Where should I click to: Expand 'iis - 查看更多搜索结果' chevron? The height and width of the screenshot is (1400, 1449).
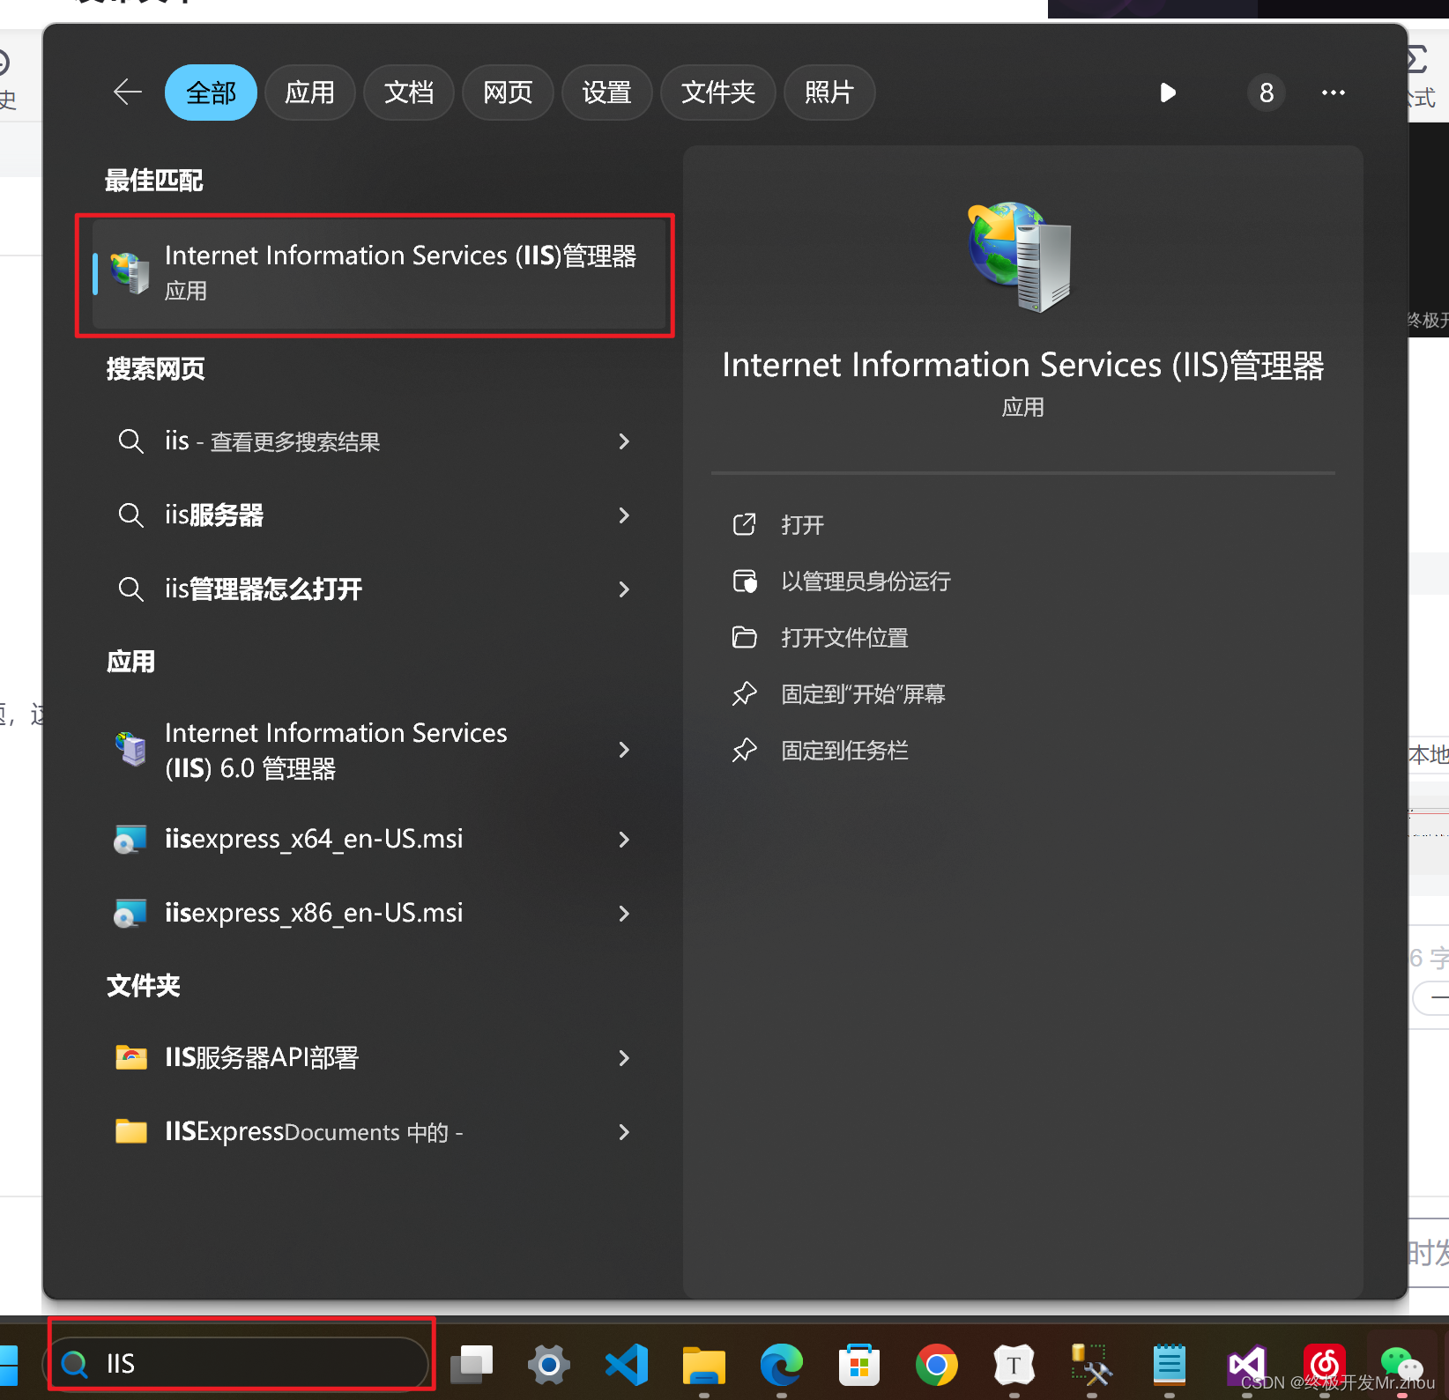pos(624,441)
